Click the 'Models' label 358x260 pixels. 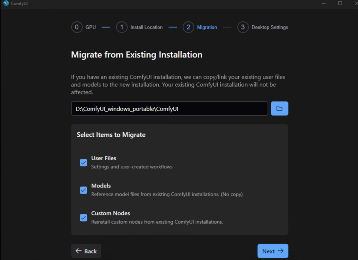point(101,185)
